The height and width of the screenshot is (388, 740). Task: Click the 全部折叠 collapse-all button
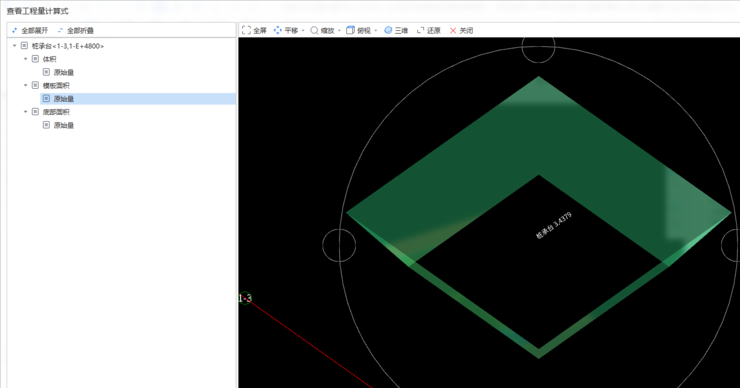[x=75, y=30]
